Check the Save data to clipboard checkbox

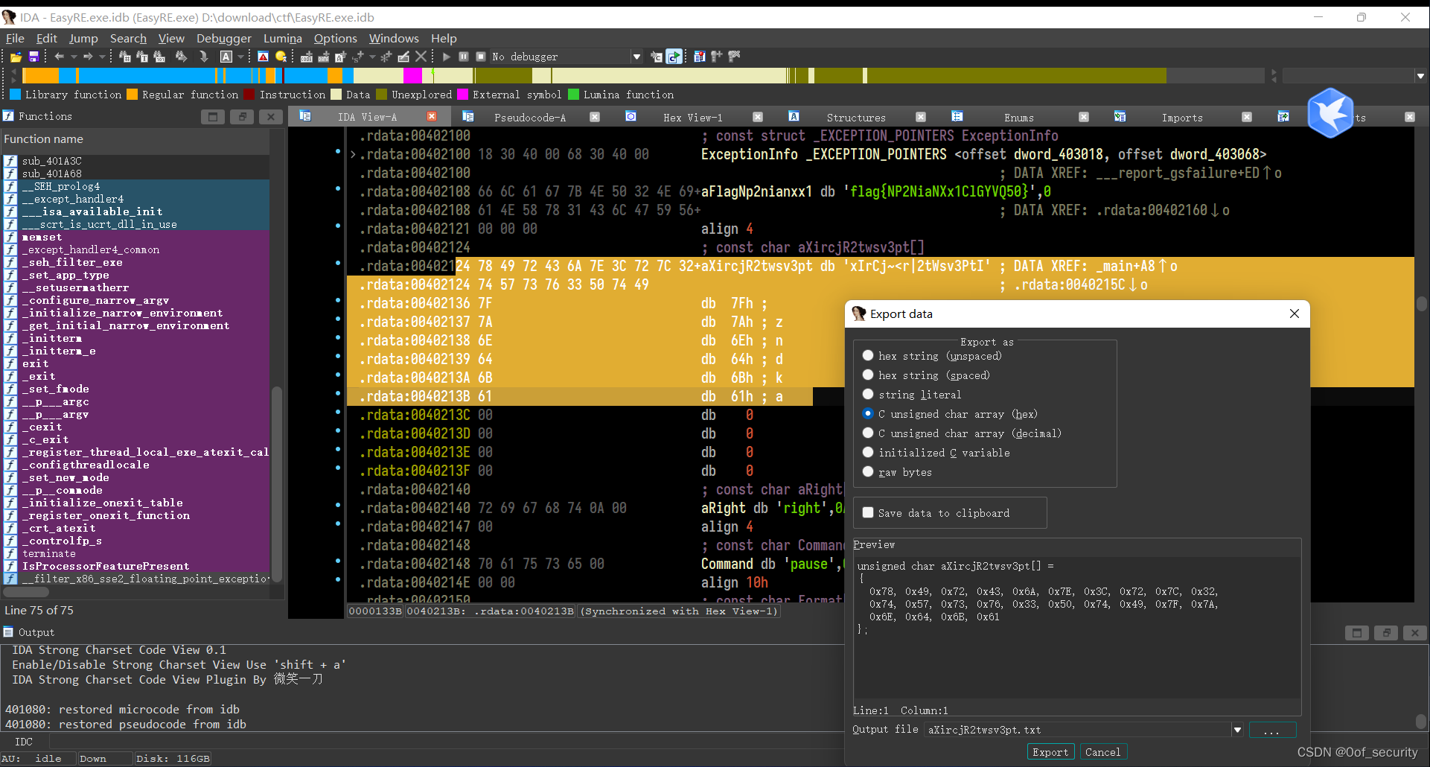867,512
